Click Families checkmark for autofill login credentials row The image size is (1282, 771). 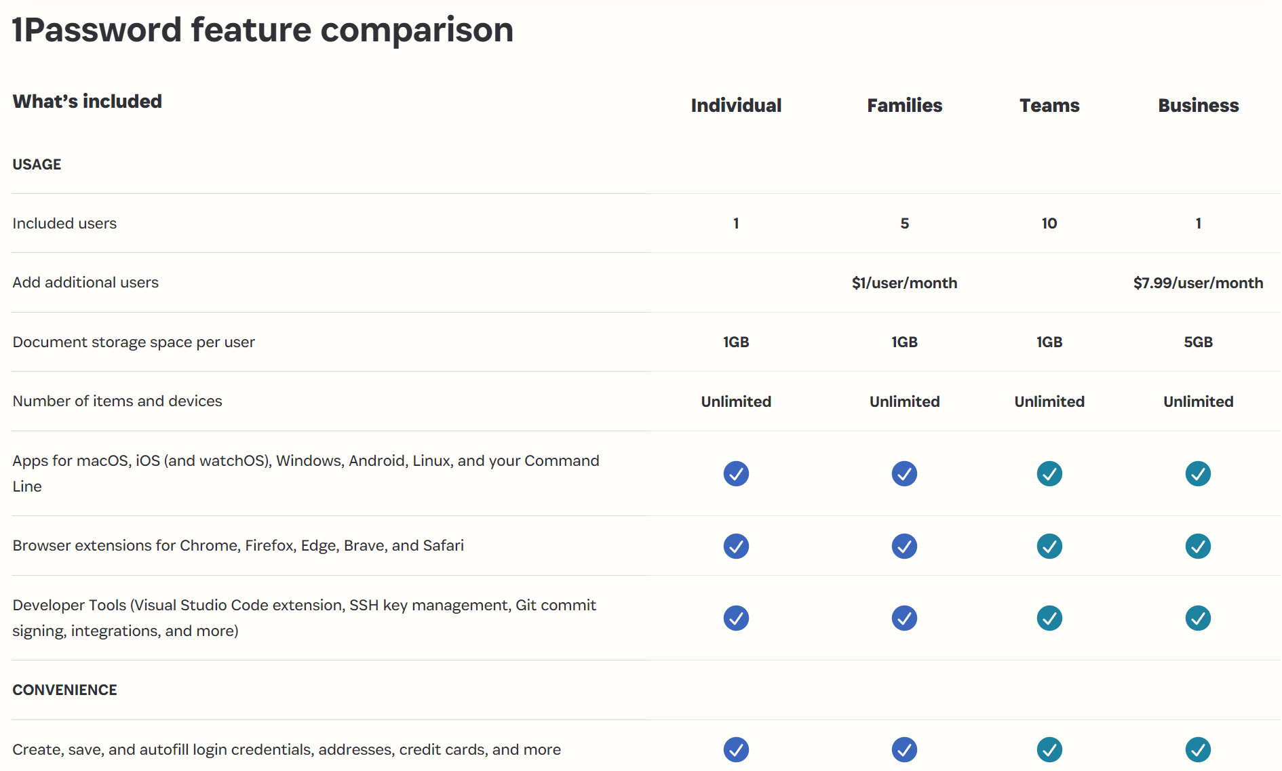pos(904,749)
